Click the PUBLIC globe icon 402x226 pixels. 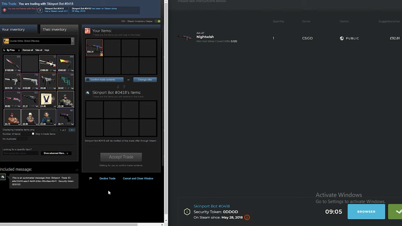click(x=342, y=38)
